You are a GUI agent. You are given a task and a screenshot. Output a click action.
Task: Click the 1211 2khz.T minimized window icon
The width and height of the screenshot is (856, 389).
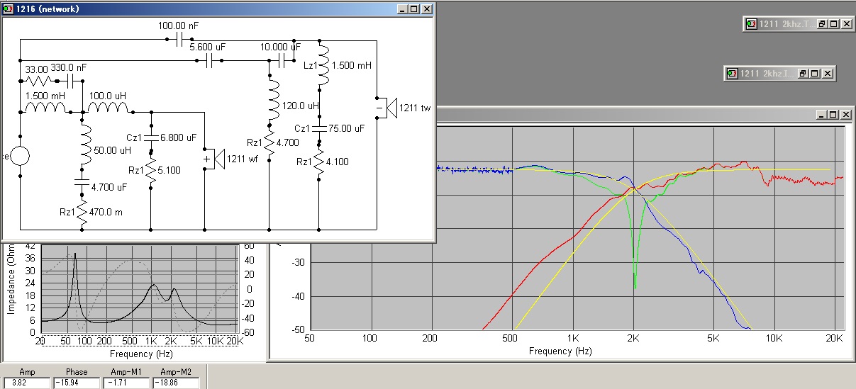(751, 23)
